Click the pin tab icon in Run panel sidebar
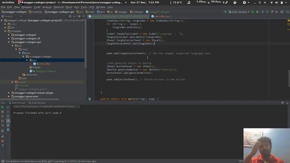Image resolution: width=290 pixels, height=163 pixels. coord(2,136)
